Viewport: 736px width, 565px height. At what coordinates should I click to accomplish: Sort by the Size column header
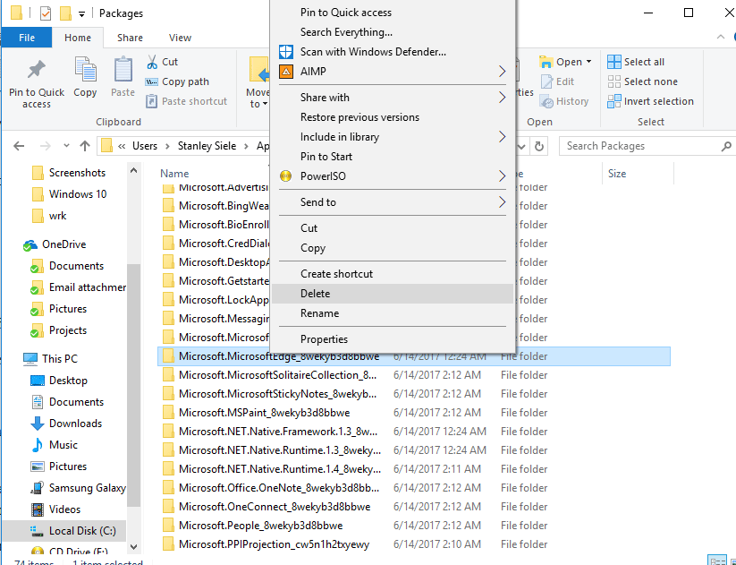[x=617, y=174]
